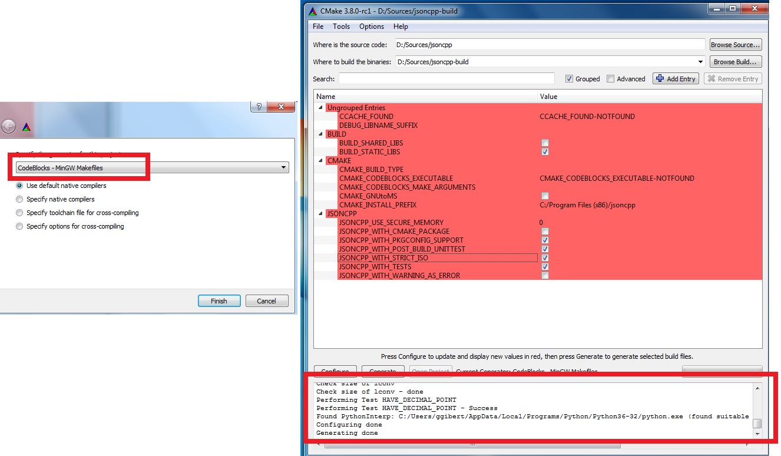Open the build binaries path dropdown
The image size is (781, 456).
pos(700,62)
